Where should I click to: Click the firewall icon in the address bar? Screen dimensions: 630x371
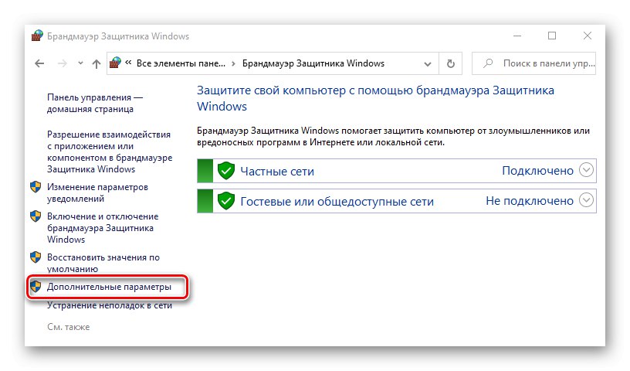115,63
